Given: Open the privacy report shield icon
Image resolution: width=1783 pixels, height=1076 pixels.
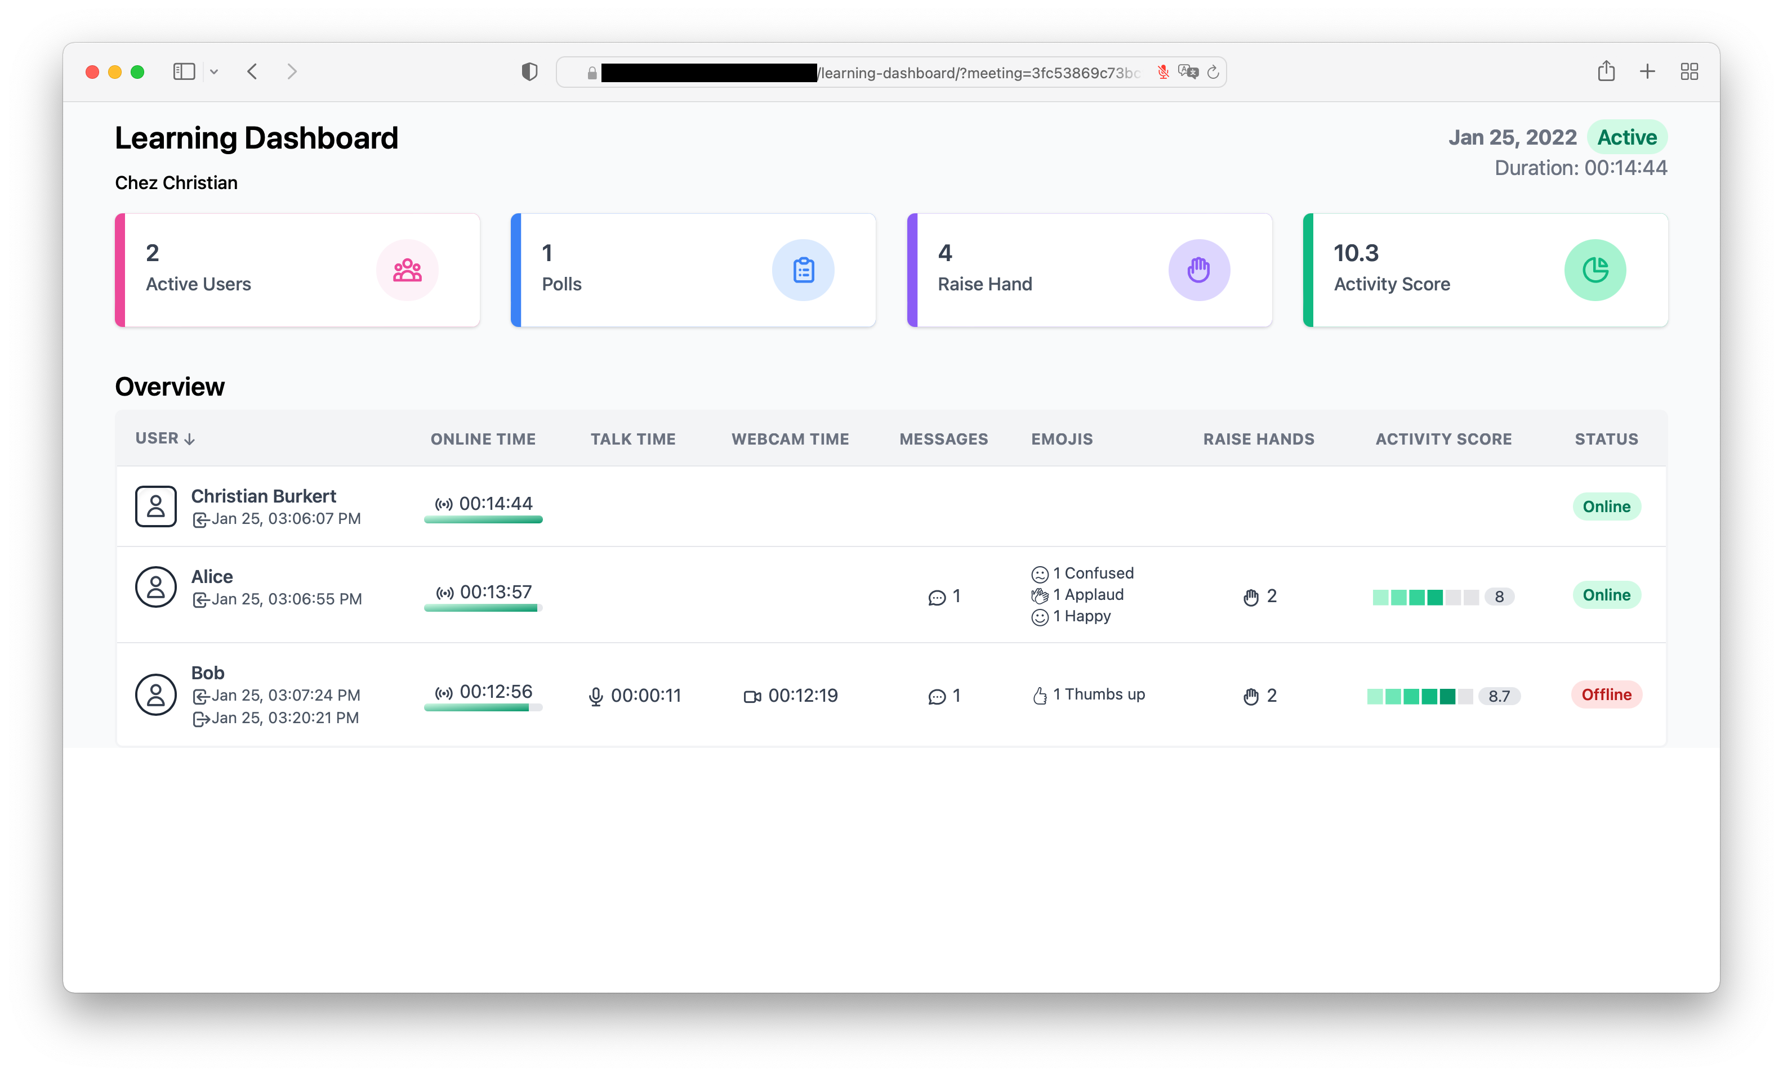Looking at the screenshot, I should tap(530, 71).
